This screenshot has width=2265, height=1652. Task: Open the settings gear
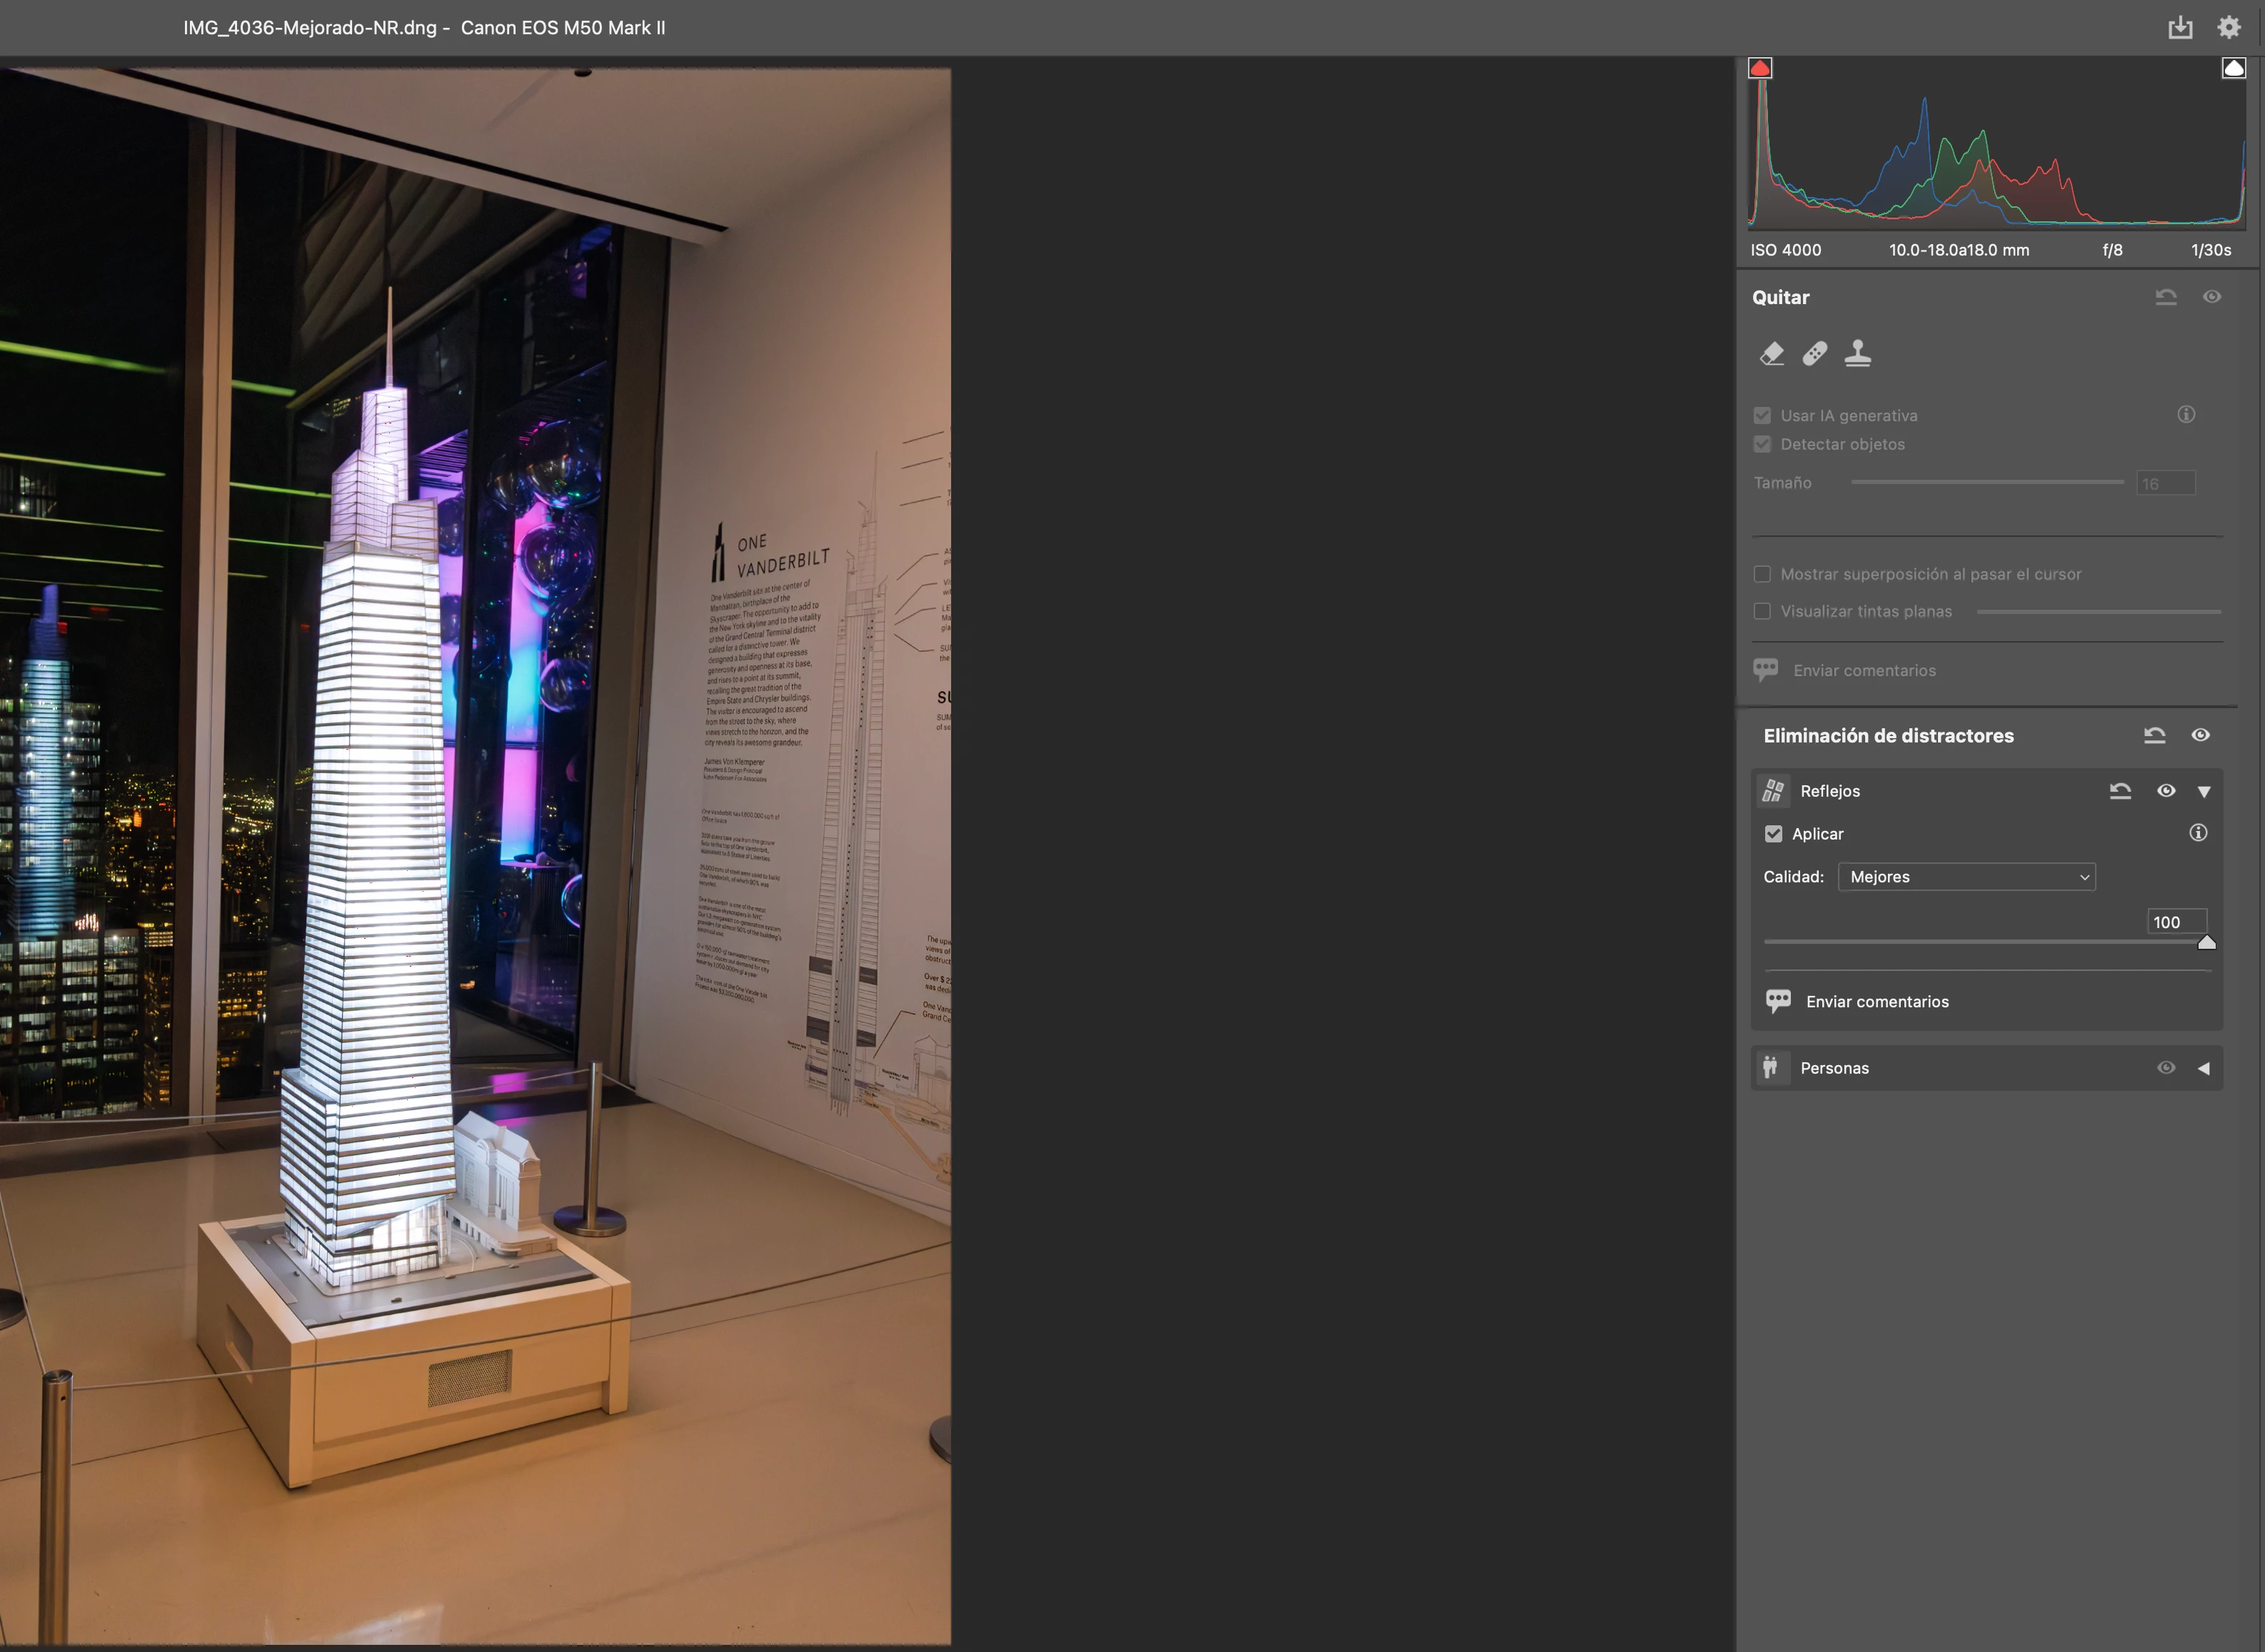click(x=2229, y=28)
